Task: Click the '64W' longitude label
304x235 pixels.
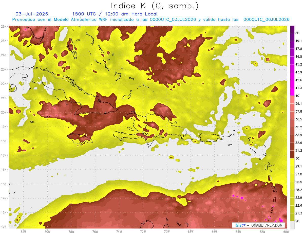Action: (x=238, y=231)
